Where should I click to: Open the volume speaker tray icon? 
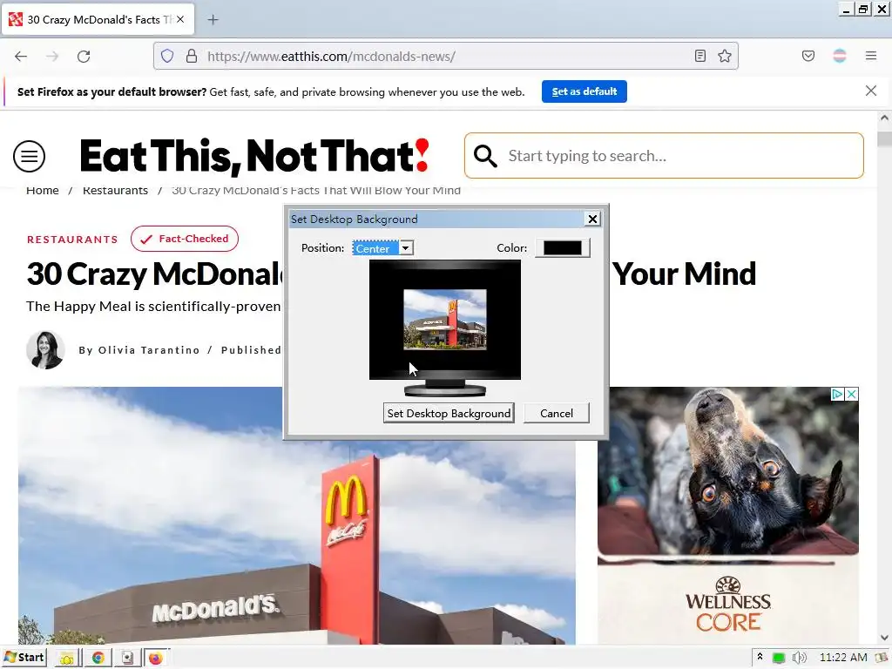800,659
